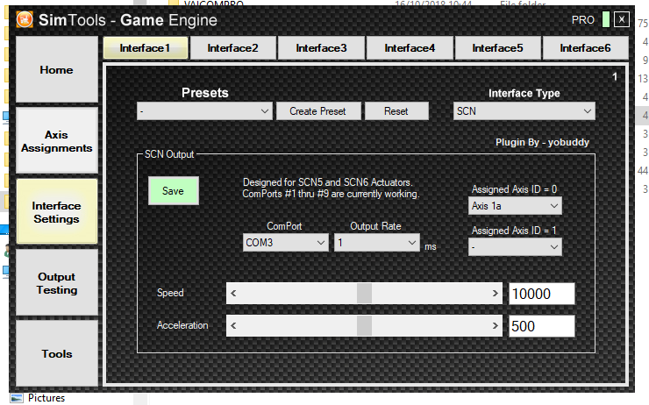Click the Plugin By - yobuddy text
649x405 pixels.
542,142
